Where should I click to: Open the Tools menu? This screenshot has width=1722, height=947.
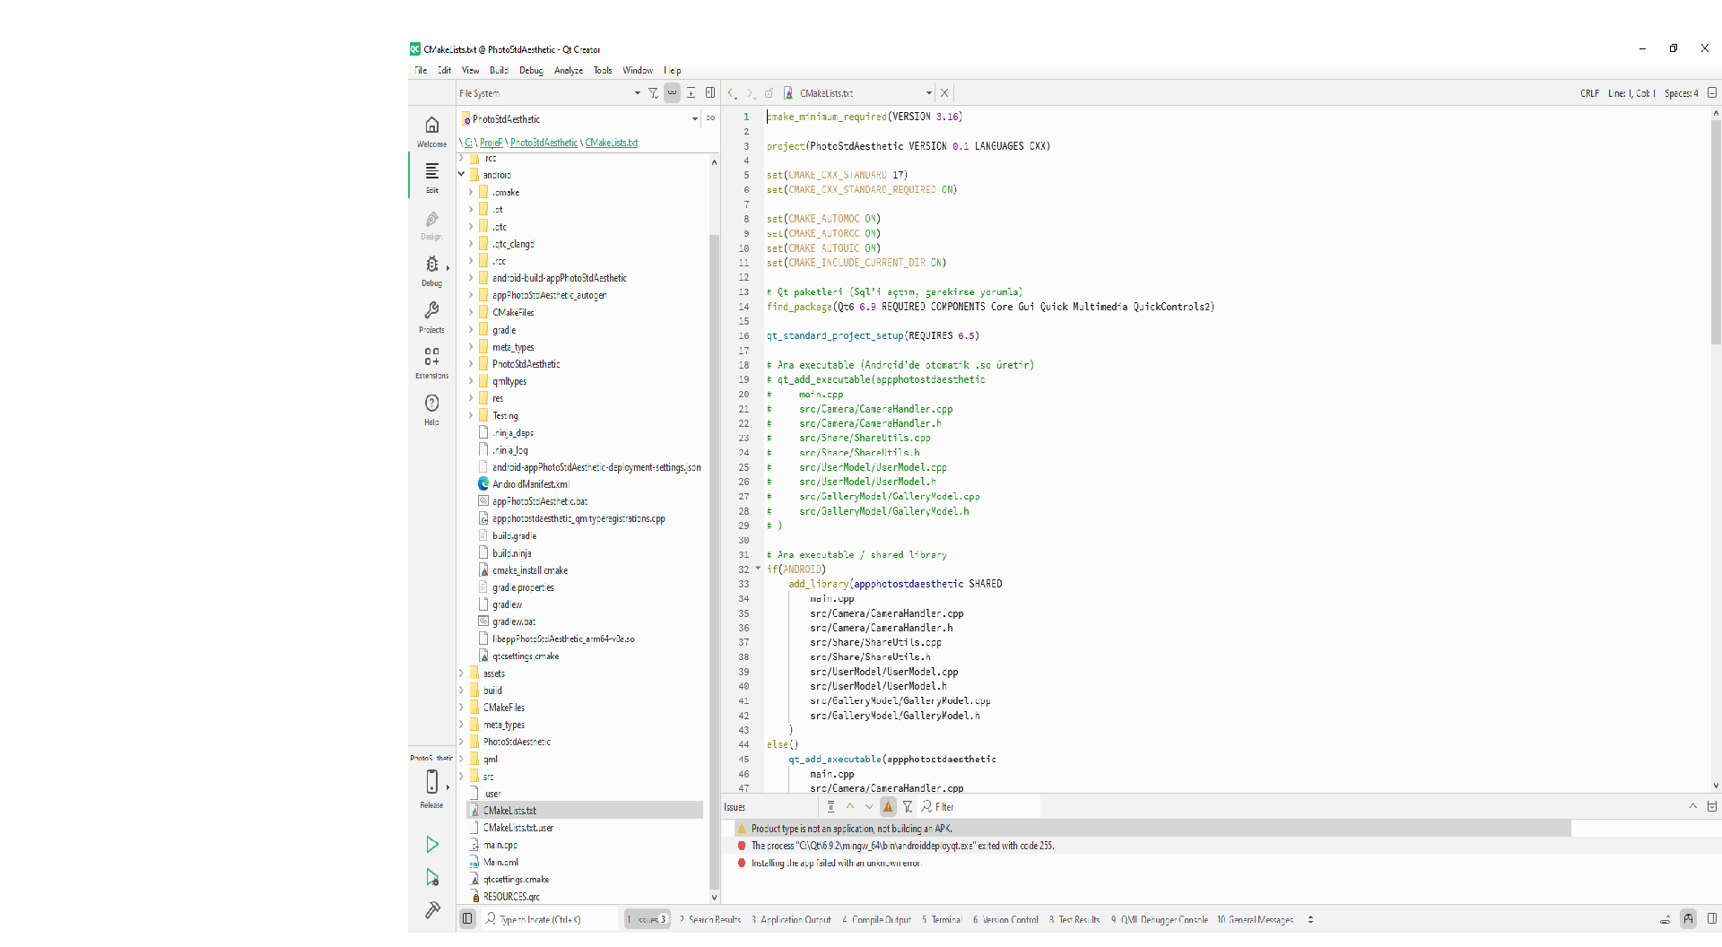tap(603, 70)
